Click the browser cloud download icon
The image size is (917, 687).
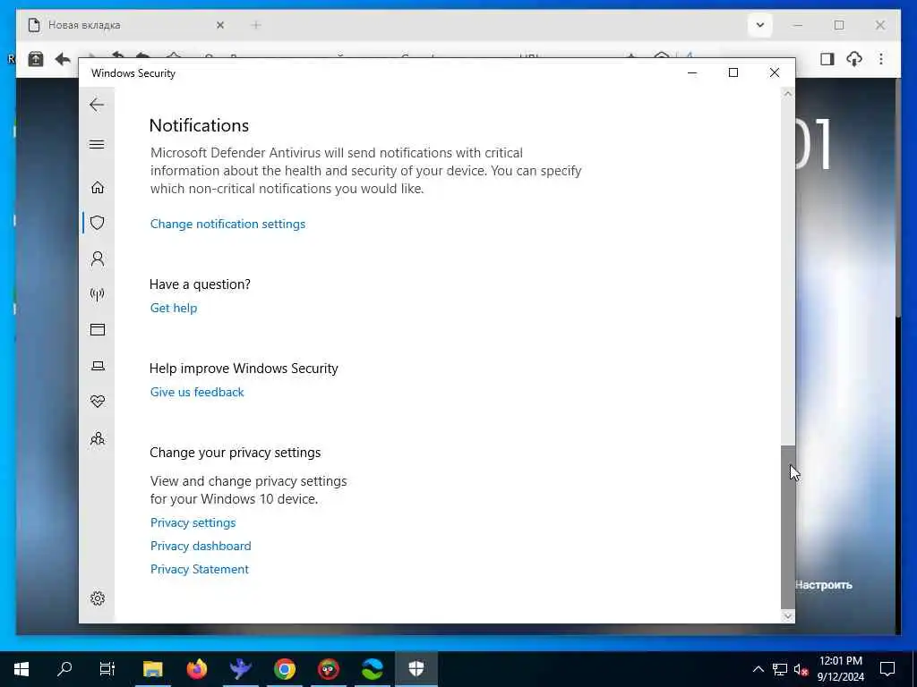(854, 59)
